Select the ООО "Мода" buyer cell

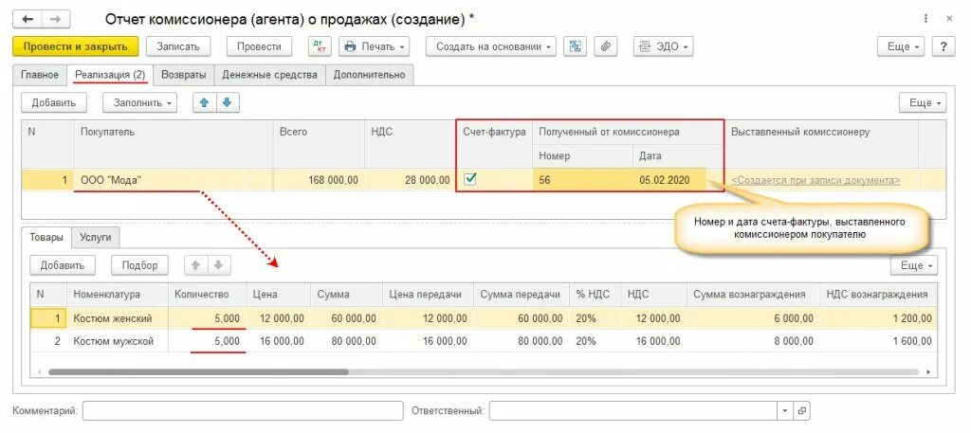174,180
